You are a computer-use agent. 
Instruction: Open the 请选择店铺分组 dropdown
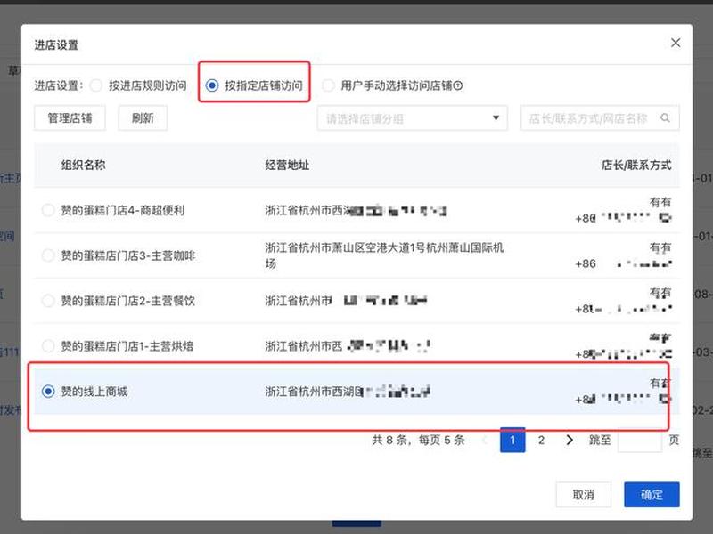click(412, 118)
